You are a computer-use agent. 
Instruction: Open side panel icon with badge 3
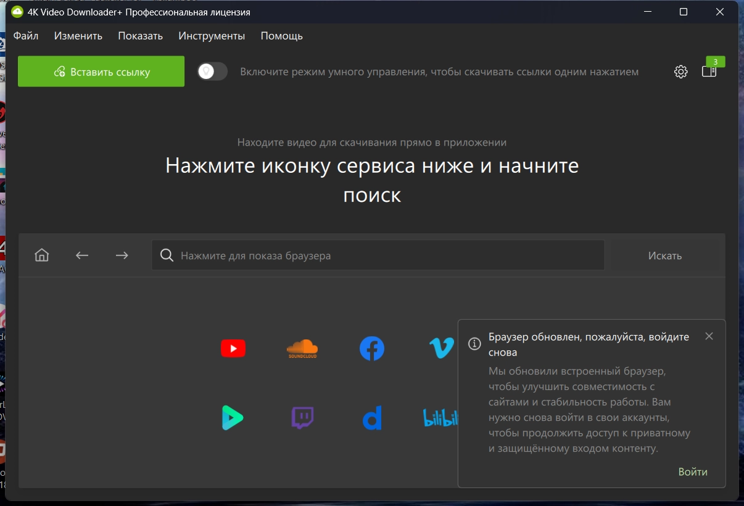point(709,72)
